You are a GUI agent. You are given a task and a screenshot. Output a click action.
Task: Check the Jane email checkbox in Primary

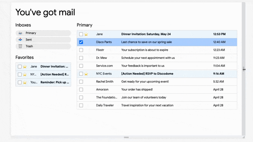coord(81,34)
